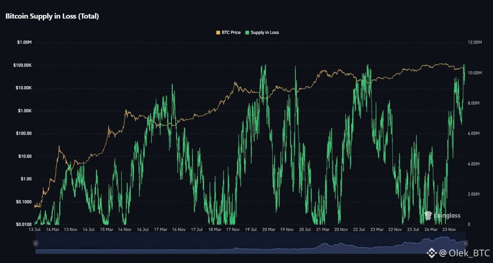Click the $0.0100 left axis label
This screenshot has width=493, height=263.
pos(24,225)
